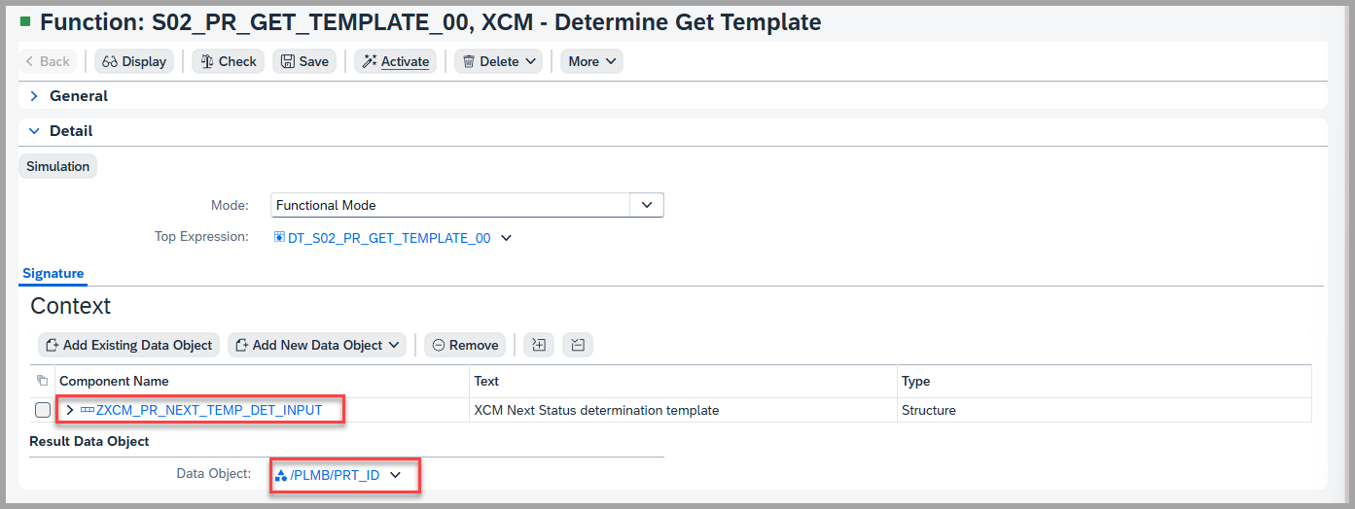Open the Delete dropdown menu
The width and height of the screenshot is (1355, 509).
(x=499, y=61)
